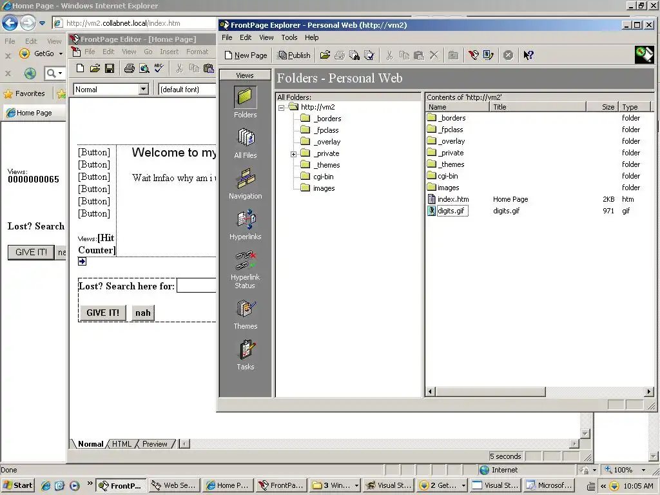This screenshot has width=660, height=495.
Task: Open the Folders view in Views bar
Action: tap(245, 102)
